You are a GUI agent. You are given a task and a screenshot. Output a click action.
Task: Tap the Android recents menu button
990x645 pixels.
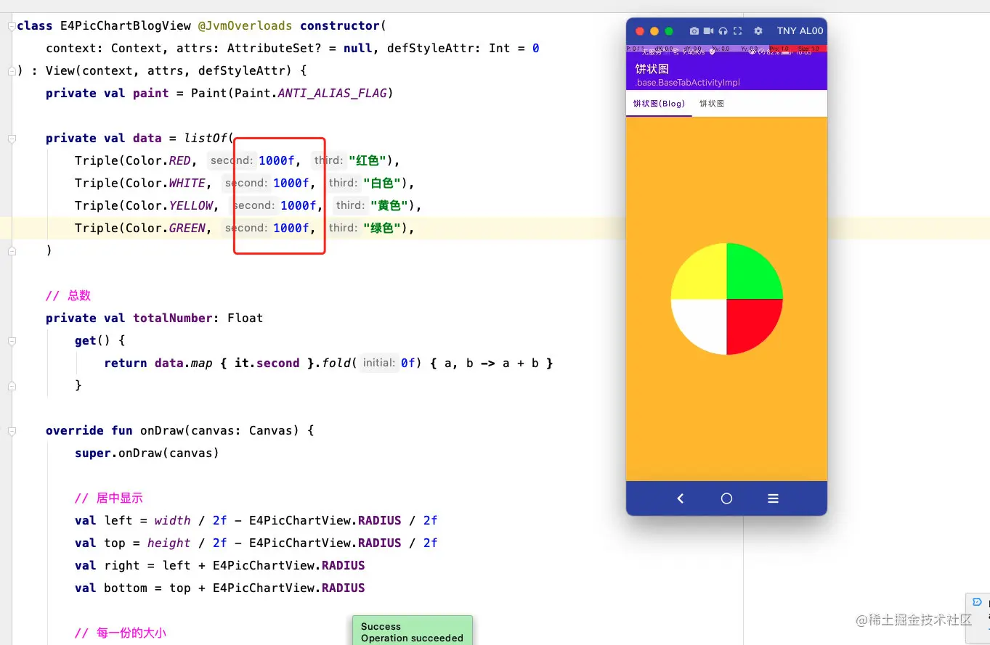[773, 498]
